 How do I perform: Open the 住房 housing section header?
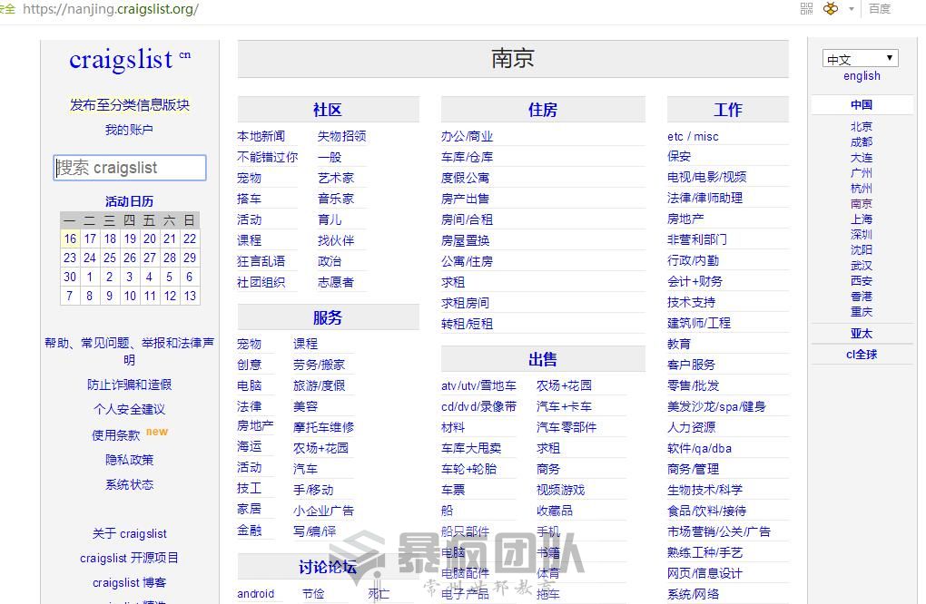tap(543, 110)
